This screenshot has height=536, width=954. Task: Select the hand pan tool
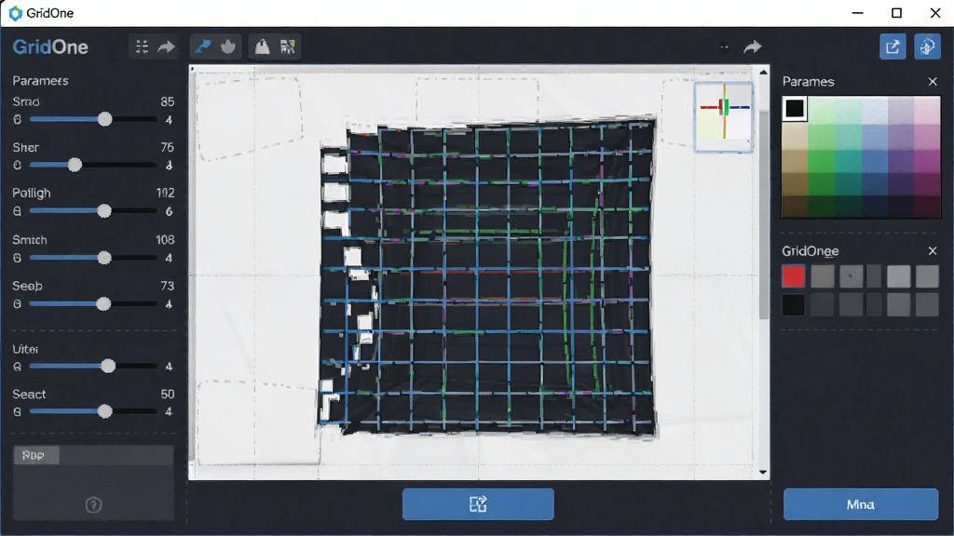[228, 47]
